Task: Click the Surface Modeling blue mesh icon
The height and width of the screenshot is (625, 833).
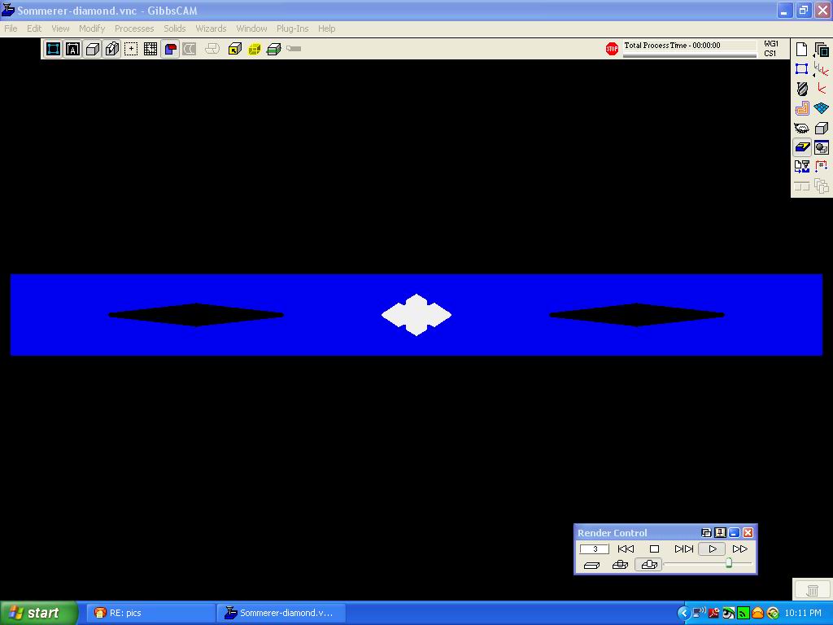Action: (822, 108)
